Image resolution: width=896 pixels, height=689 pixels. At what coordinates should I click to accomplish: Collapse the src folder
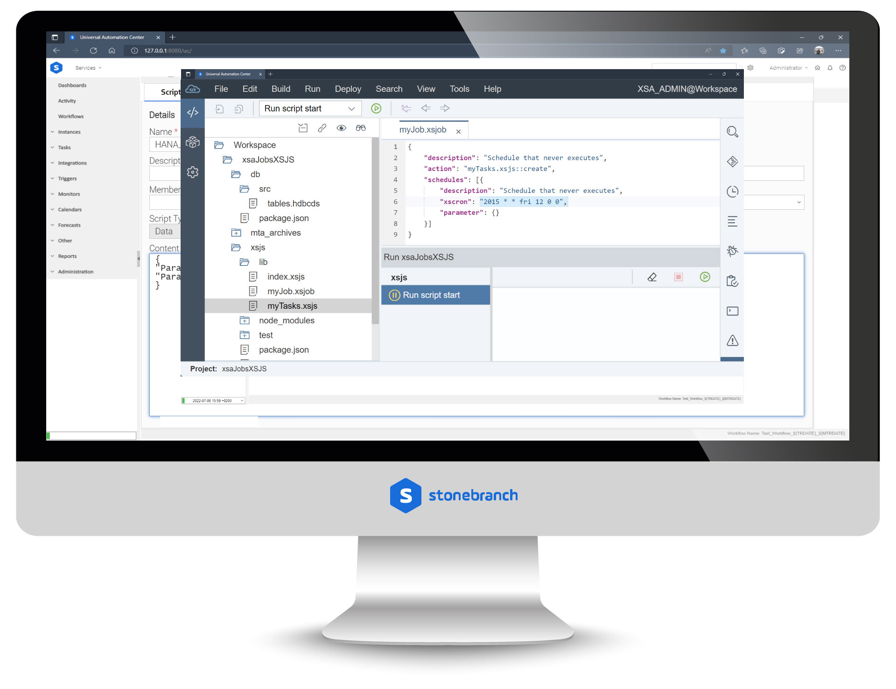pos(244,189)
